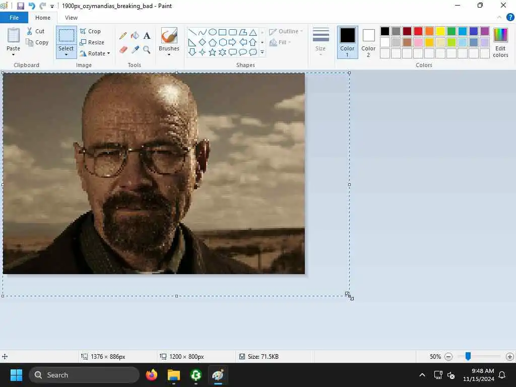Open Edit colors dialog
Image resolution: width=516 pixels, height=387 pixels.
click(500, 42)
